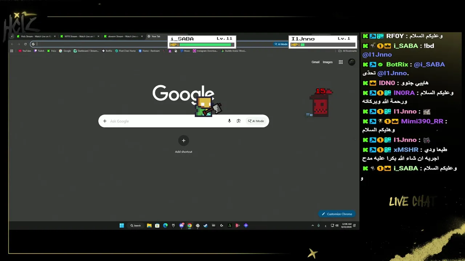This screenshot has height=261, width=465.
Task: Click xMSHR username in live chat
Action: click(x=406, y=150)
